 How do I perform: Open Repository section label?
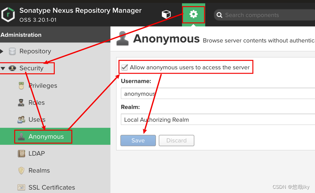35,51
